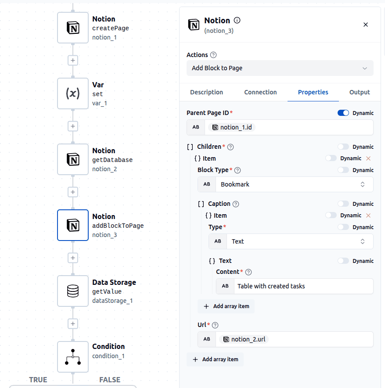Click the dataStorage_1 node id label
Viewport: 385px width, 388px height.
(x=112, y=301)
